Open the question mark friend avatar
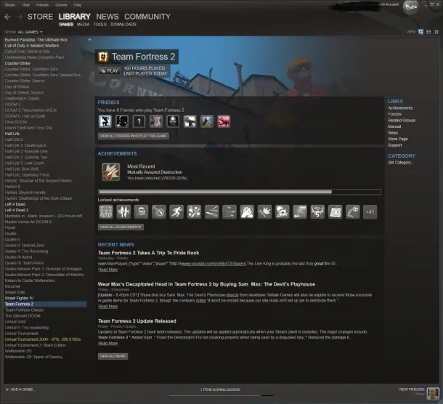 [x=139, y=121]
